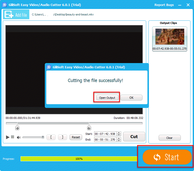Click the file path C:\Users\...beauty-and-beast.mkv text
194x171 pixels.
pyautogui.click(x=63, y=14)
